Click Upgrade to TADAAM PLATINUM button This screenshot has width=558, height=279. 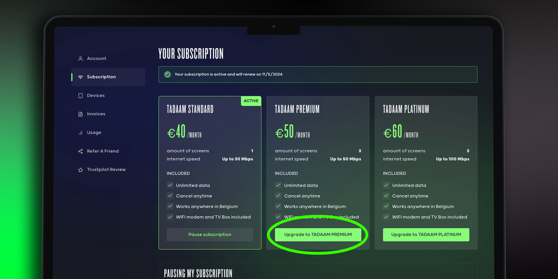(426, 235)
